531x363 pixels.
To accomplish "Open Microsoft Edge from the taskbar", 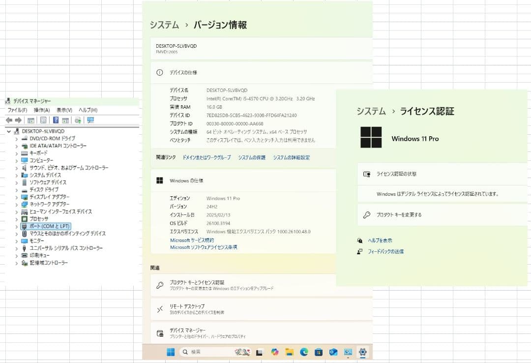I will [x=304, y=352].
